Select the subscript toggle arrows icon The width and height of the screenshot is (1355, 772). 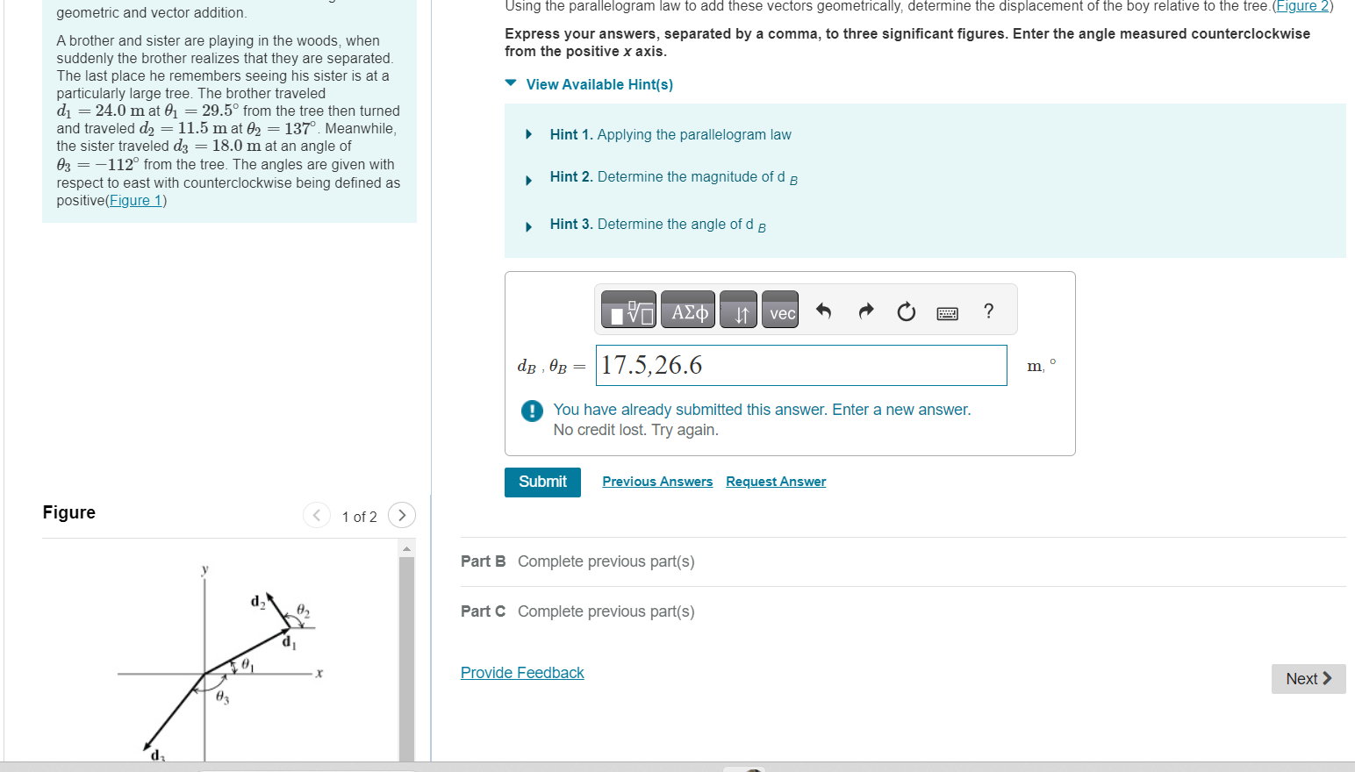[737, 309]
